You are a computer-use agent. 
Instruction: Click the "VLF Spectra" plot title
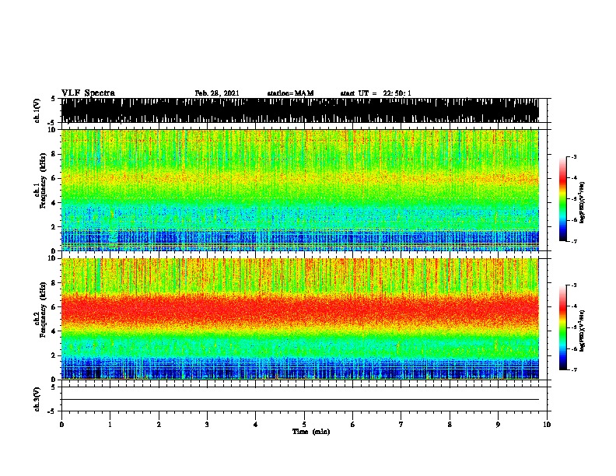pyautogui.click(x=88, y=93)
